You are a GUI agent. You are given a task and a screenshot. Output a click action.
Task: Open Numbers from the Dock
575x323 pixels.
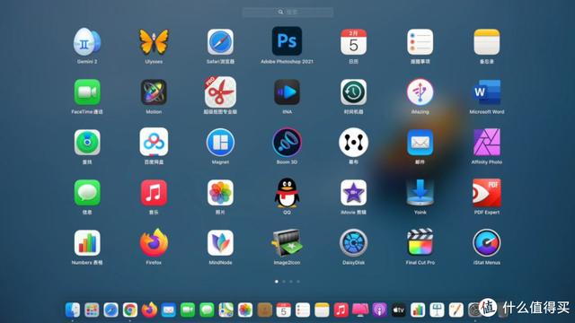pos(418,310)
